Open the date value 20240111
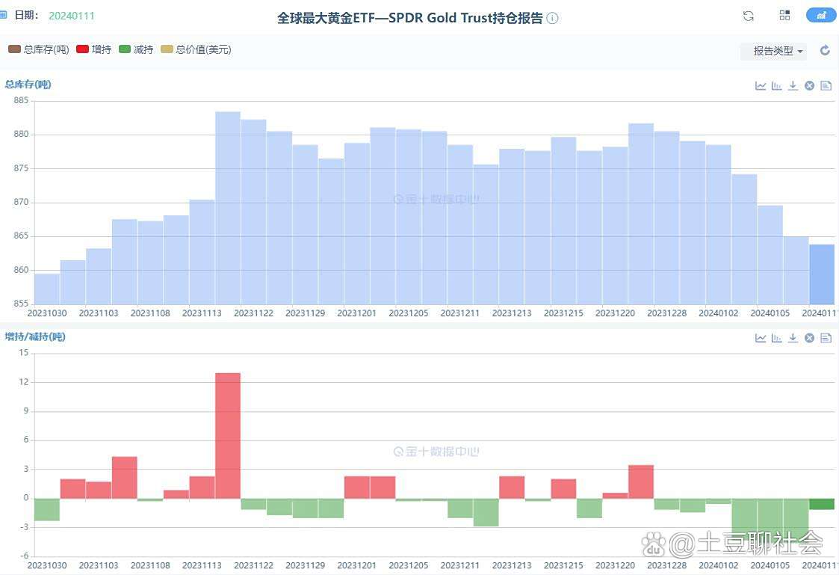 [x=72, y=16]
